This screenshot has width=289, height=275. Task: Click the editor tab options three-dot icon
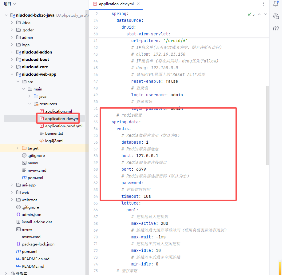(x=263, y=4)
